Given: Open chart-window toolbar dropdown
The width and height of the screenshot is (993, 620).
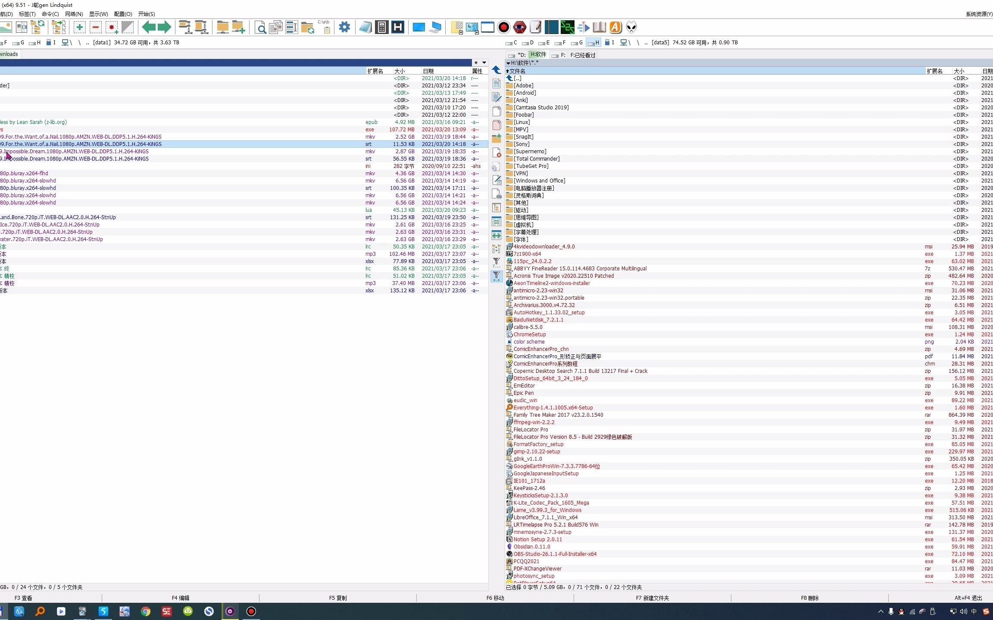Looking at the screenshot, I should click(x=477, y=33).
